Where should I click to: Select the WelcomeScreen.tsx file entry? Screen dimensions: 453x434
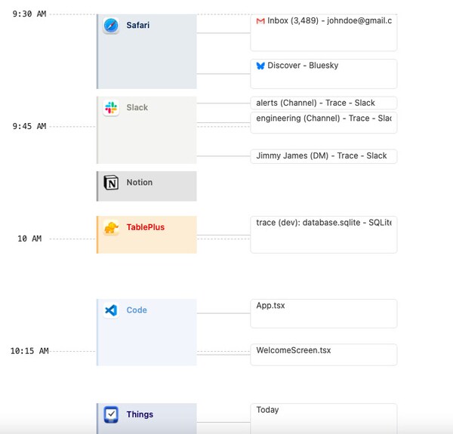click(x=323, y=354)
